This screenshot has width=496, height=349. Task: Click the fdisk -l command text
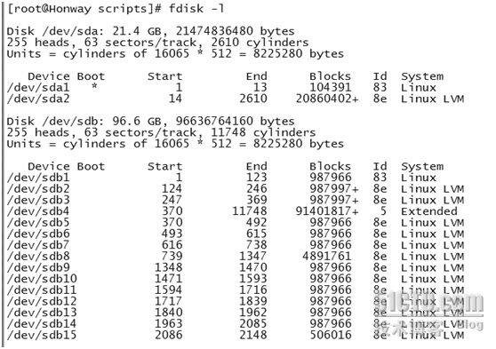click(x=196, y=9)
